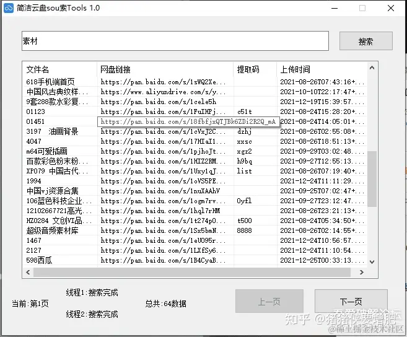Minimize the 简洁云盘 Tools window
407x337 pixels.
click(335, 8)
